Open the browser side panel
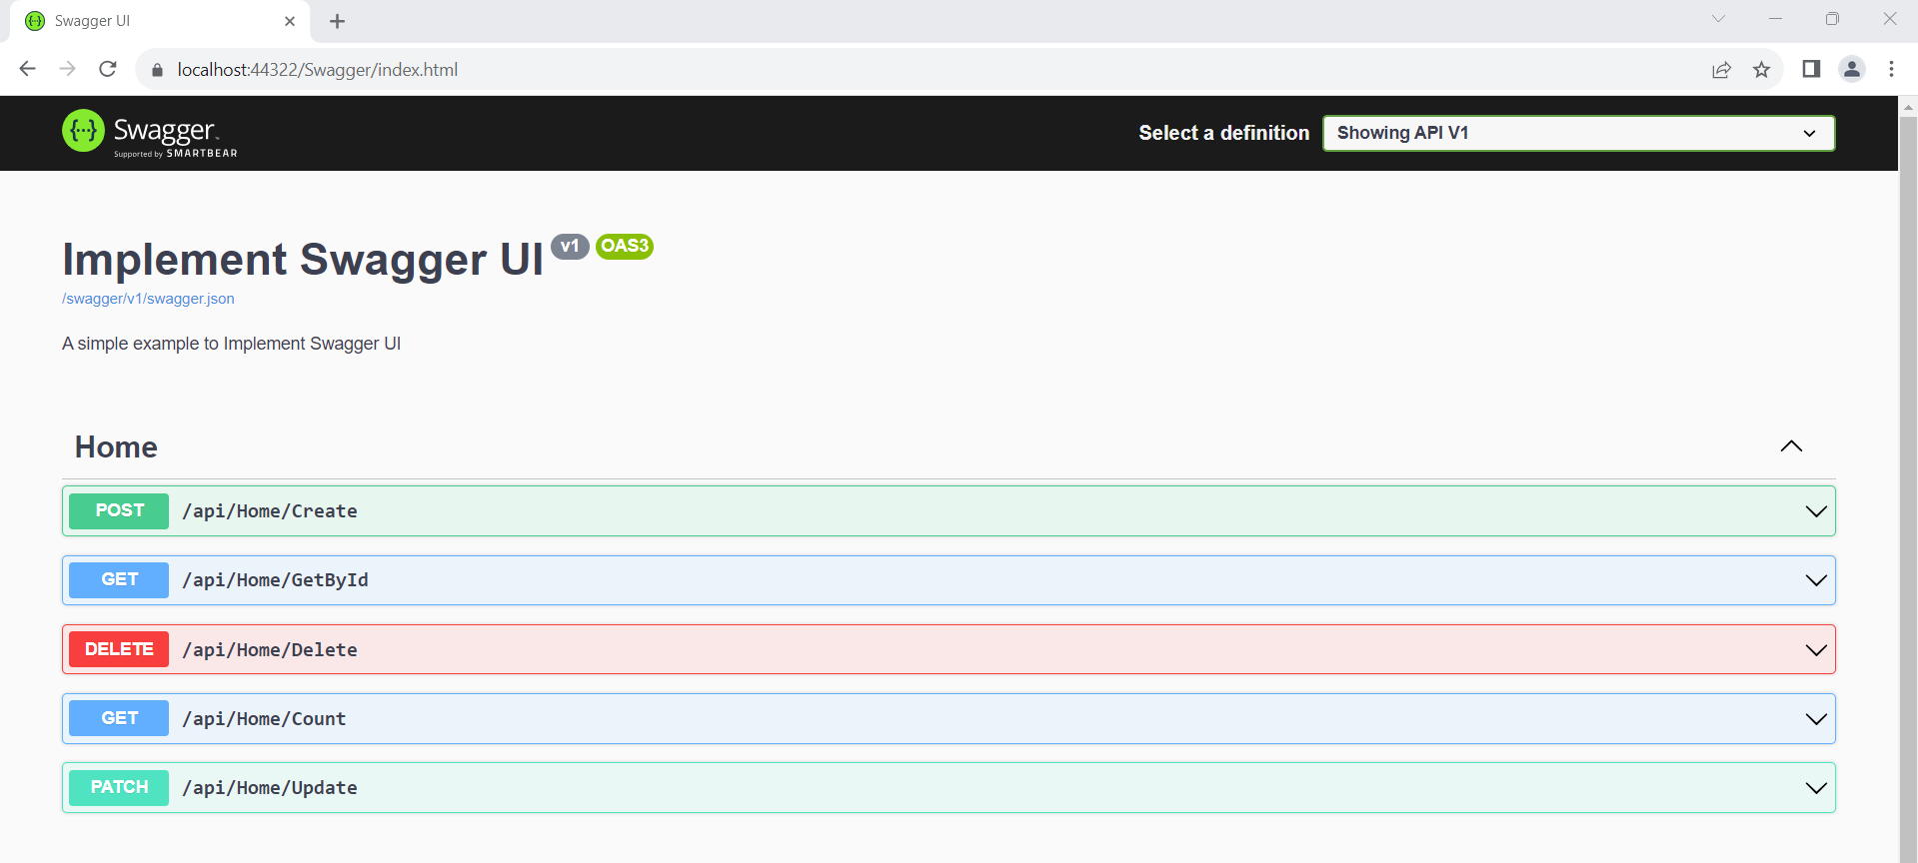 (x=1811, y=69)
